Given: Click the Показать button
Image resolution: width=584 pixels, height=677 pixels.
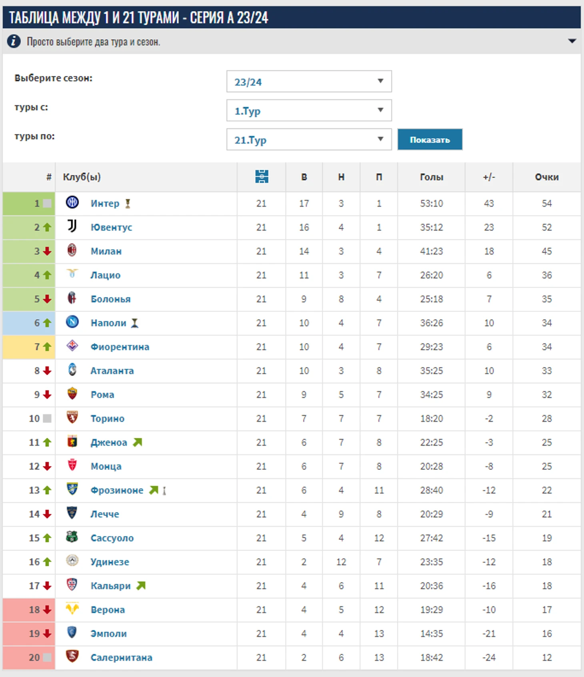Looking at the screenshot, I should coord(430,140).
